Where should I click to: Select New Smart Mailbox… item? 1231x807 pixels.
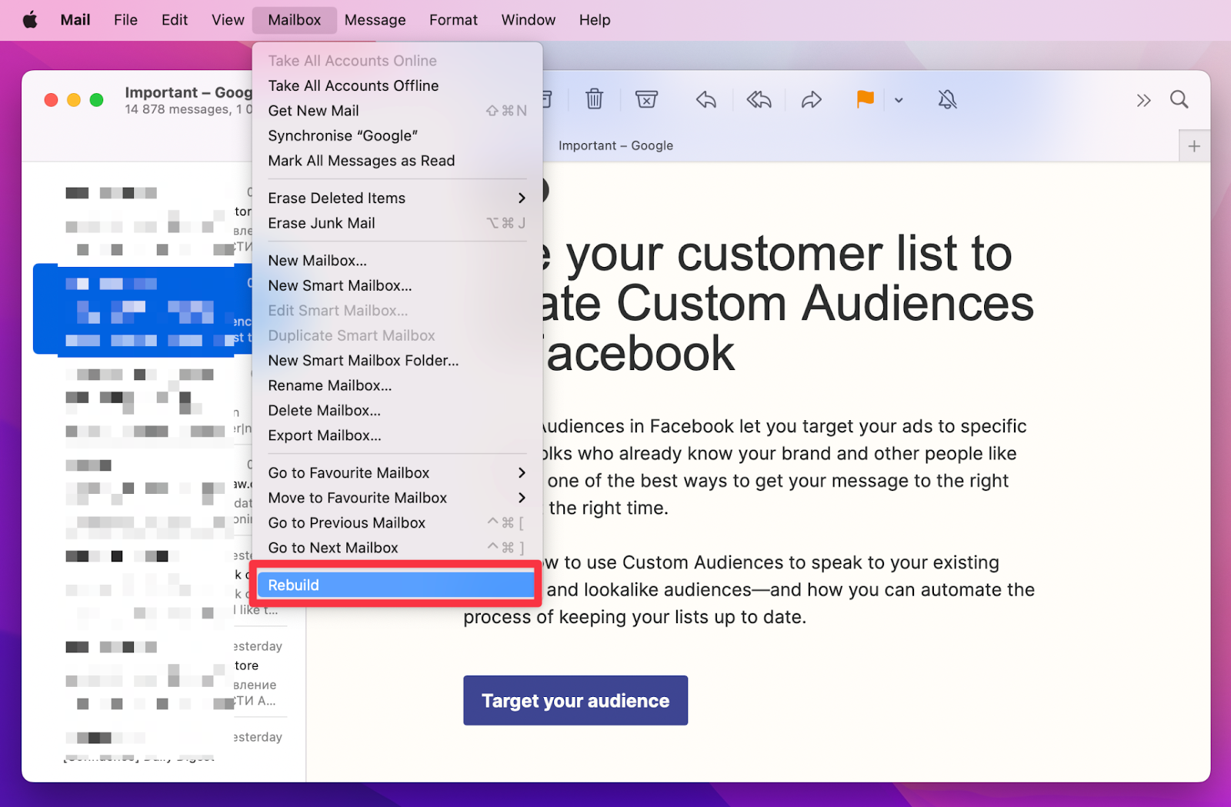[x=397, y=285]
